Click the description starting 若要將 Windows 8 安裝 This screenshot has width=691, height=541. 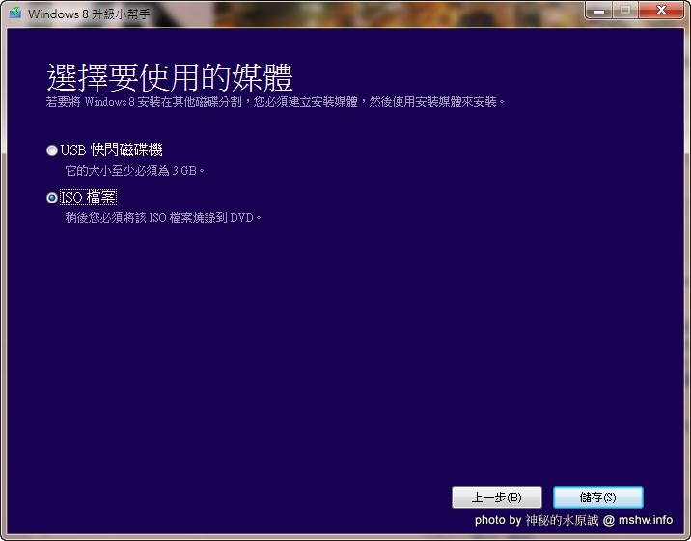pos(275,102)
